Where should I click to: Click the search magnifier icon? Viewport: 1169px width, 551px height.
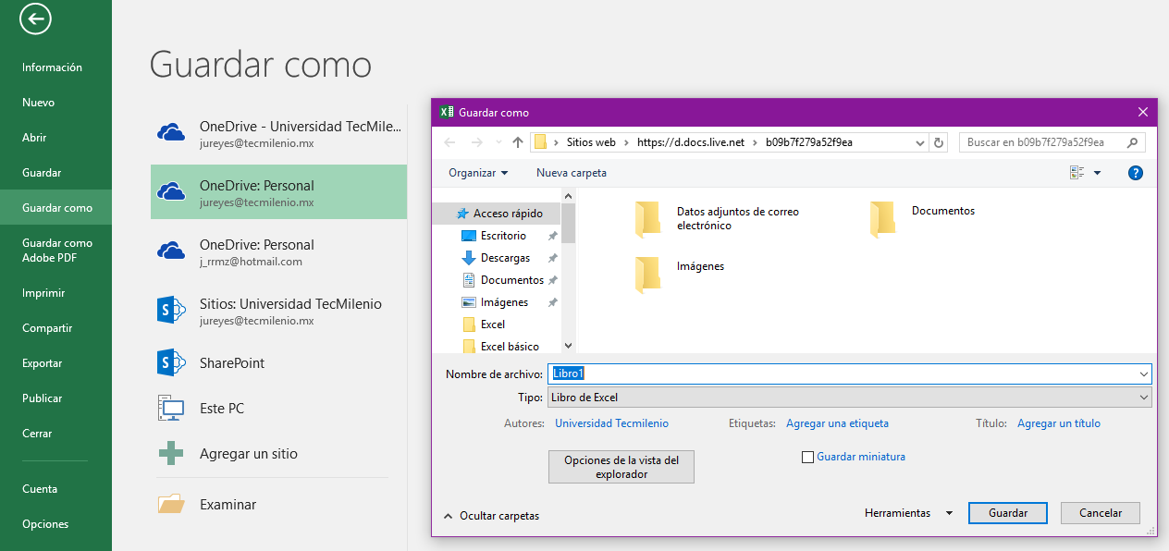tap(1134, 142)
